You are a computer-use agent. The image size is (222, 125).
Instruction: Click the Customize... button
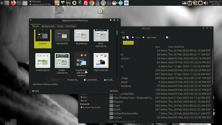[91, 80]
